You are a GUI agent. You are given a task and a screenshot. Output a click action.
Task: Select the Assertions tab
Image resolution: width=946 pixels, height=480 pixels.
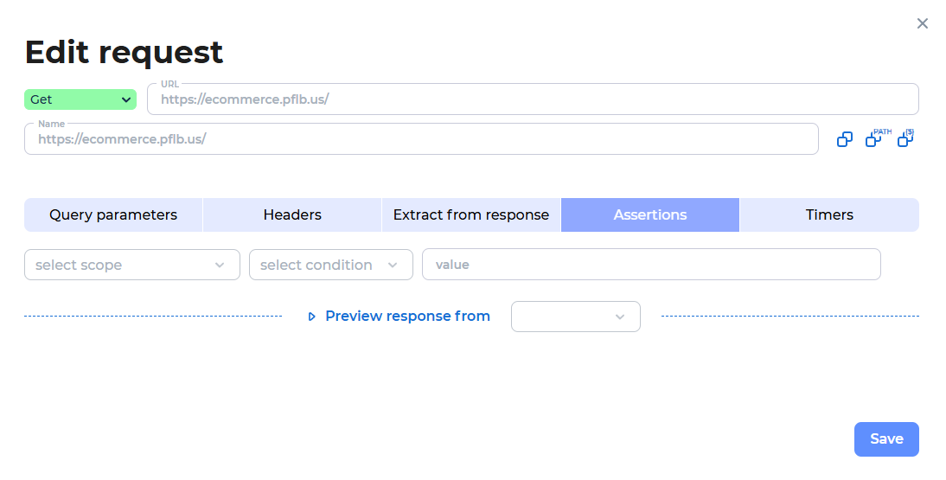pos(650,215)
